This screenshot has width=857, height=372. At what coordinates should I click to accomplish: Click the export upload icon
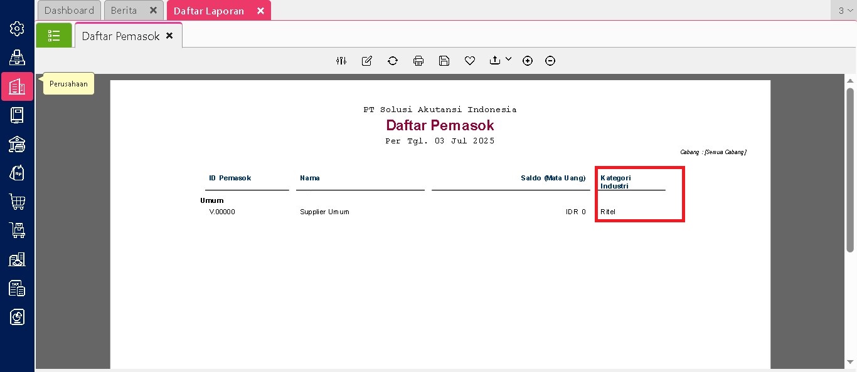[x=495, y=60]
